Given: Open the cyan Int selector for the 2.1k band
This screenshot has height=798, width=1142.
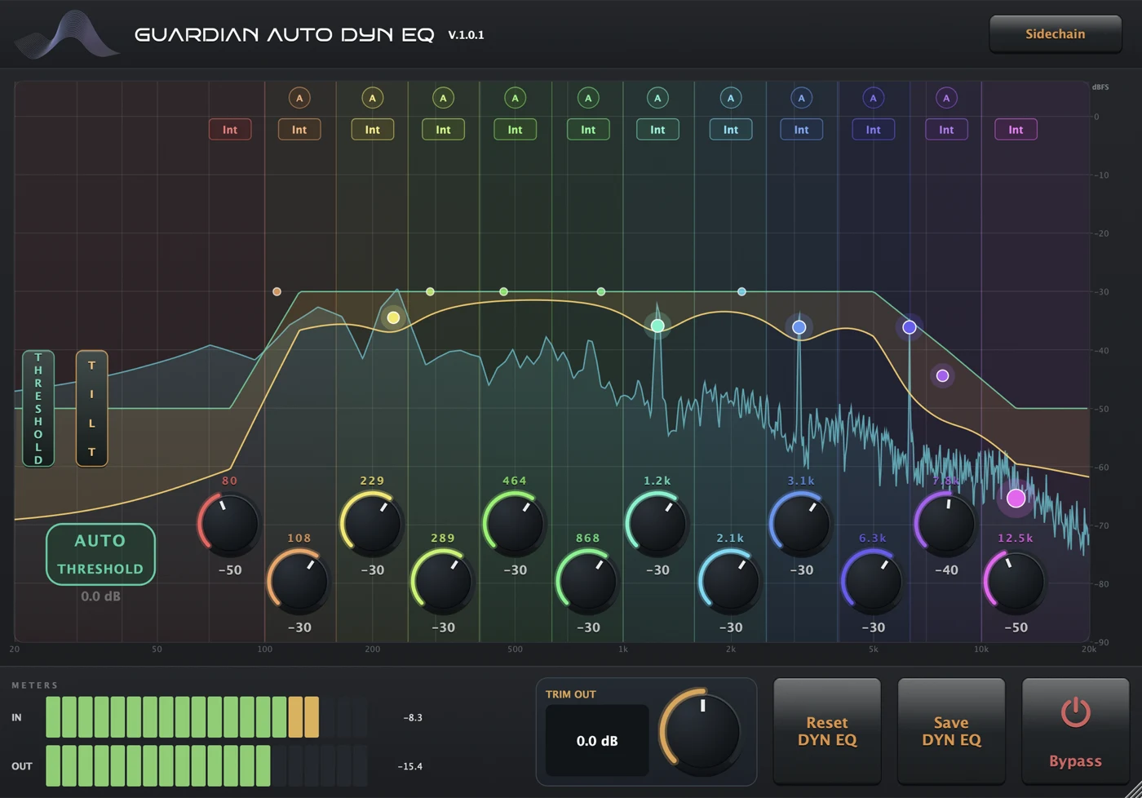Looking at the screenshot, I should (731, 130).
